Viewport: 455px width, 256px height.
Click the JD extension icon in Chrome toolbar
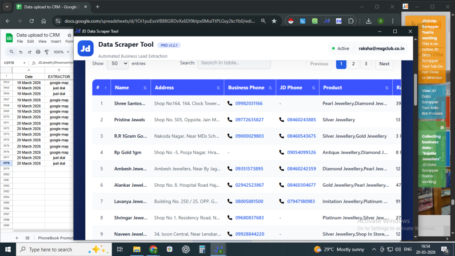(x=327, y=21)
